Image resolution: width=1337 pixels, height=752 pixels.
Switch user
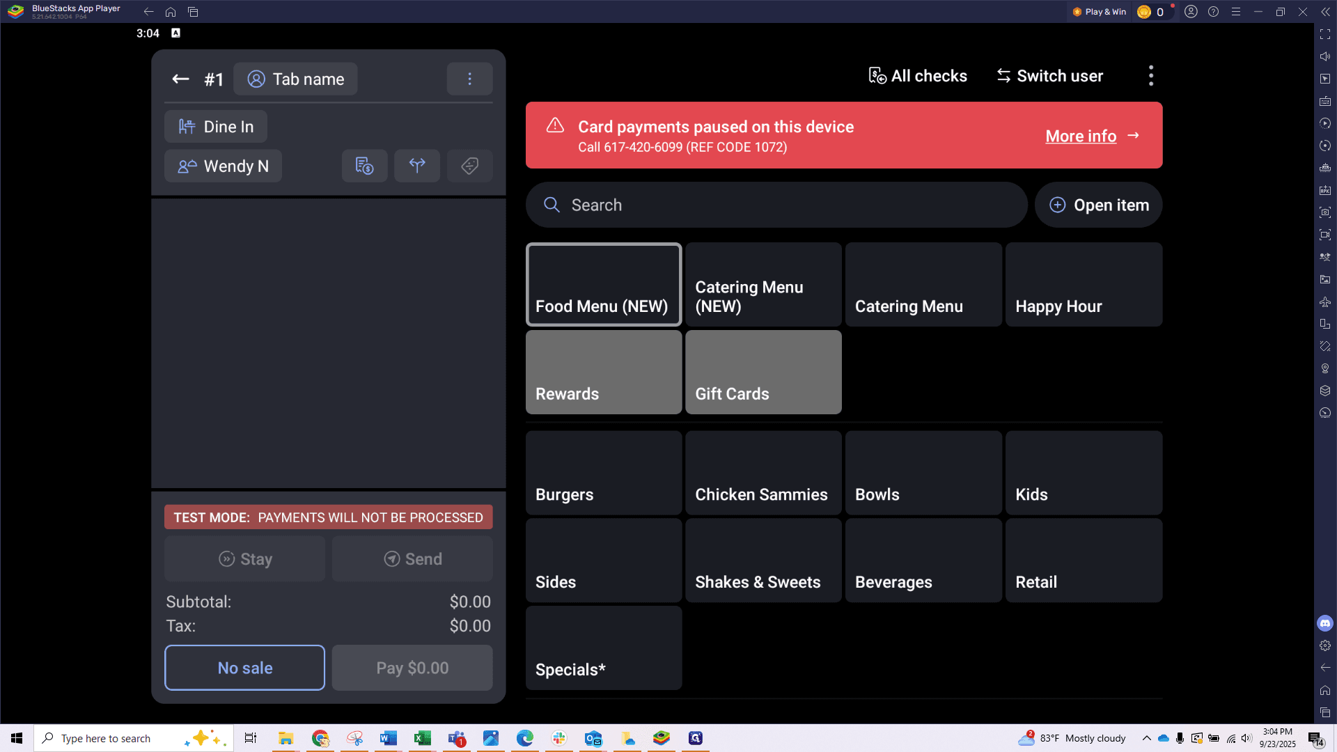point(1050,76)
